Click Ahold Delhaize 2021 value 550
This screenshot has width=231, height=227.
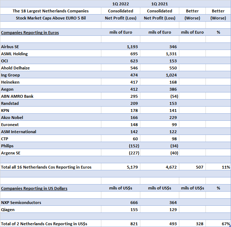[x=173, y=68]
